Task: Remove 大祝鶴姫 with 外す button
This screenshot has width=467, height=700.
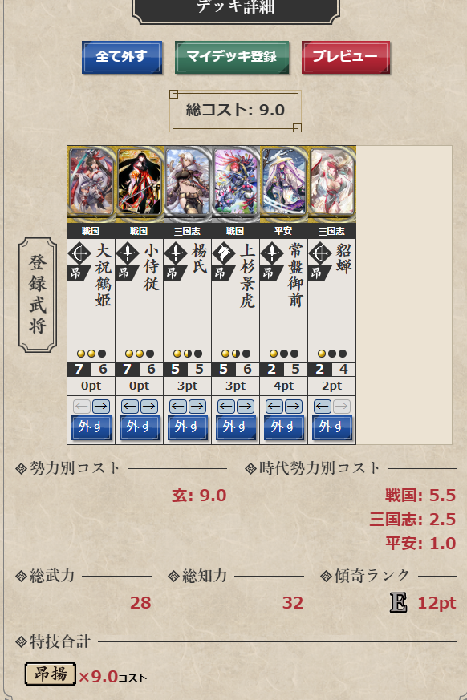Action: (91, 427)
